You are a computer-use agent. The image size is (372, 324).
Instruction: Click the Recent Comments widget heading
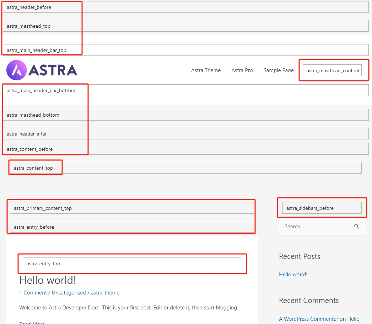tap(309, 301)
